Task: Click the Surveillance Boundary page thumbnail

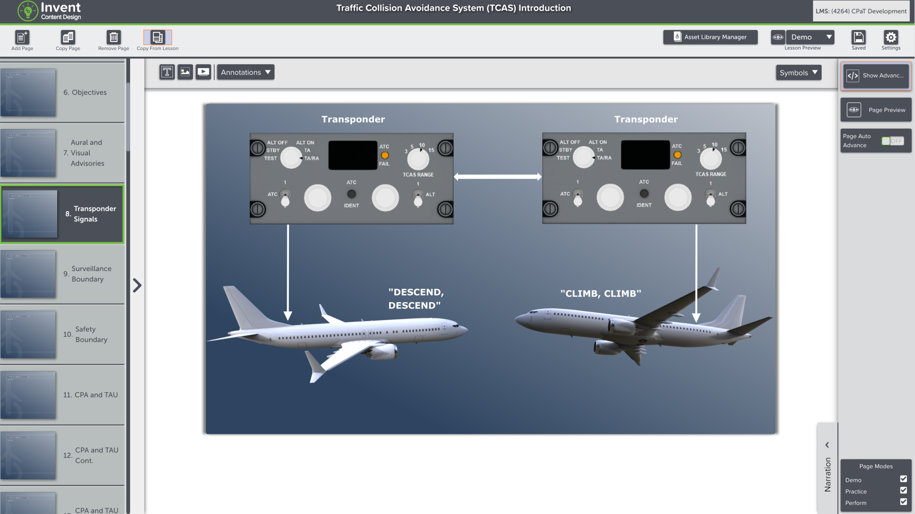Action: coord(28,274)
